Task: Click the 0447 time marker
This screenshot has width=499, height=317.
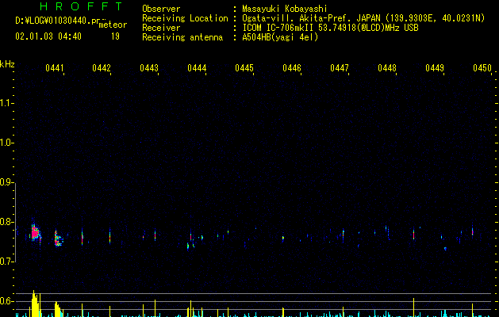Action: (340, 68)
